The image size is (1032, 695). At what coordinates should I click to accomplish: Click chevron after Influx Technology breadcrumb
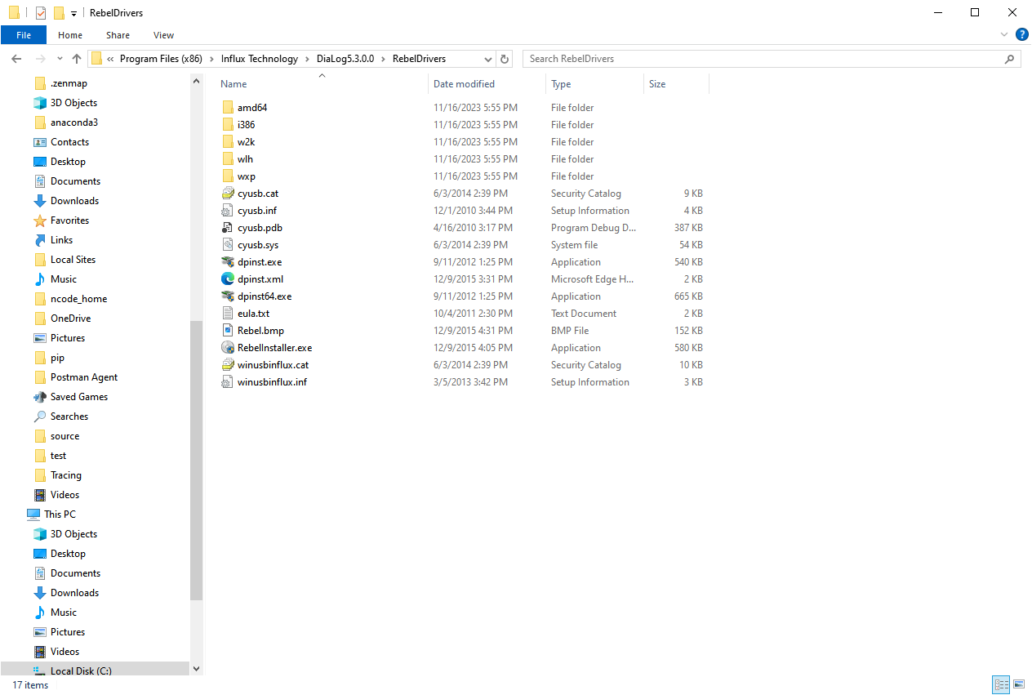tap(308, 59)
